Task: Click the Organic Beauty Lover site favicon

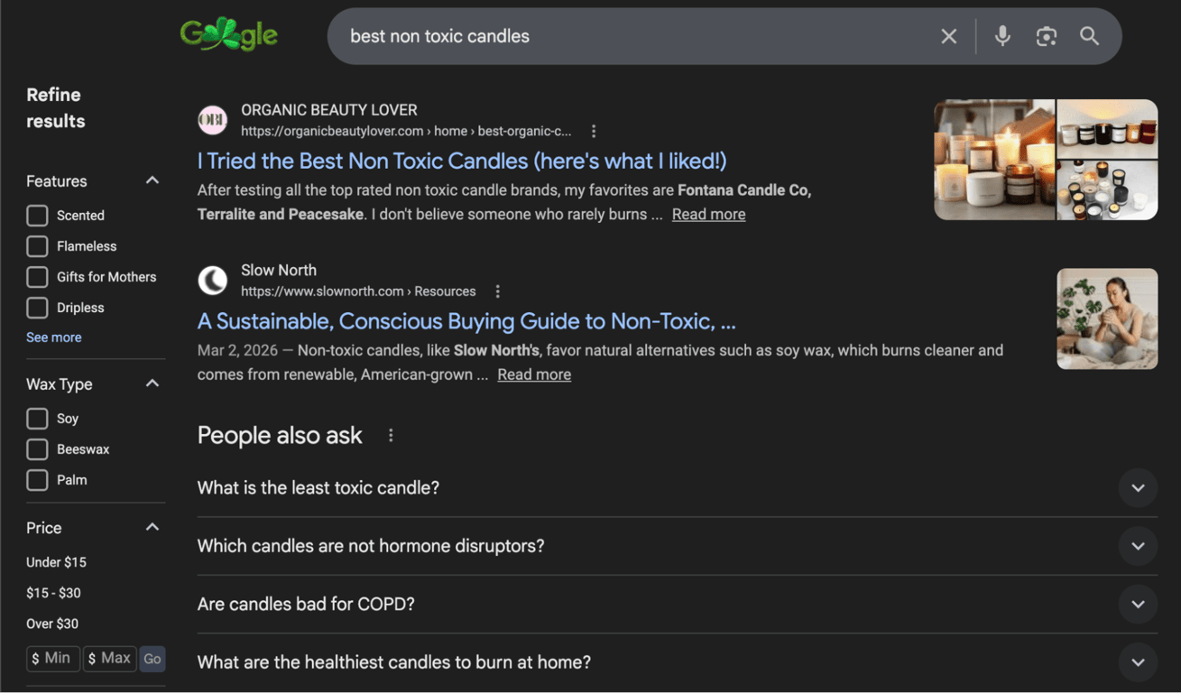Action: tap(212, 120)
